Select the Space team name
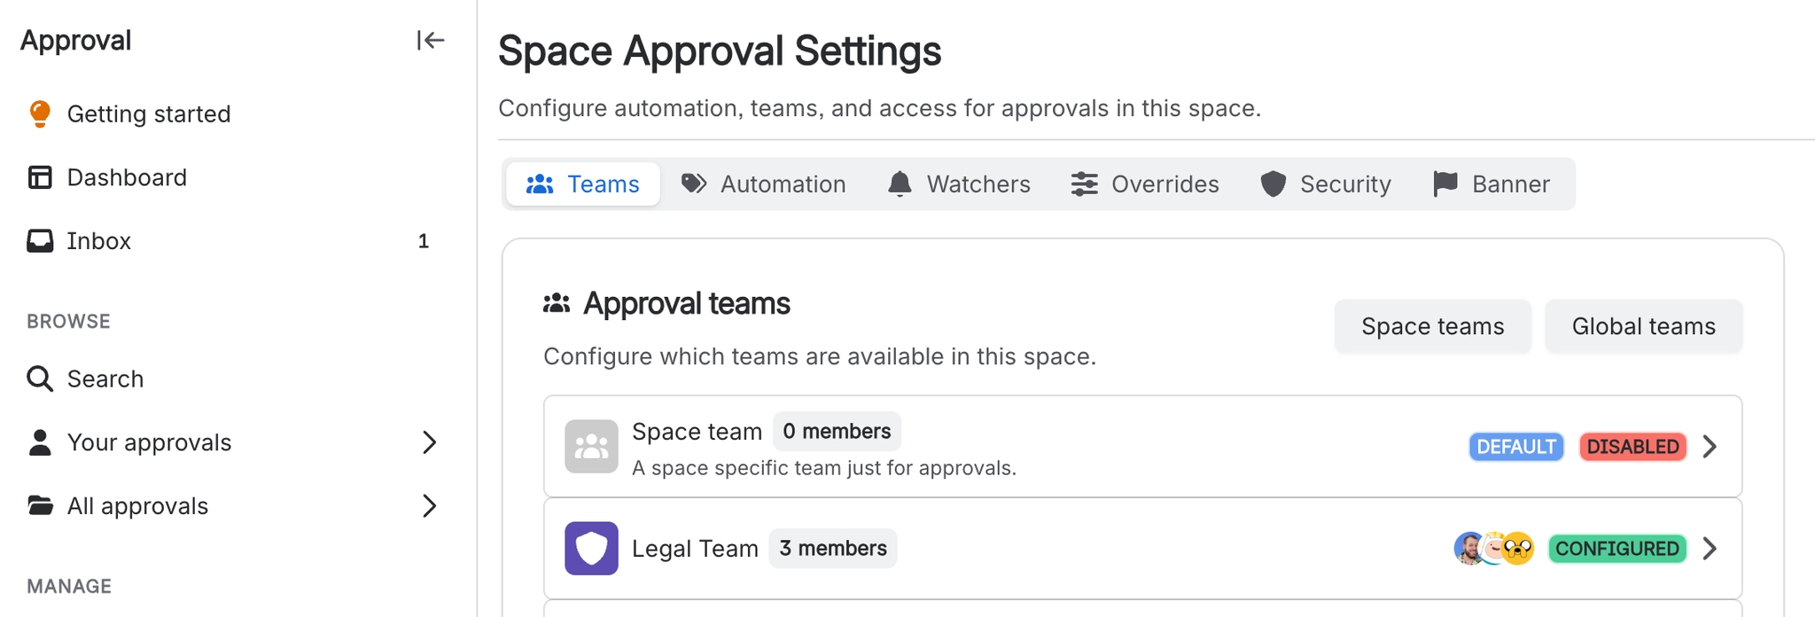1815x617 pixels. [697, 431]
